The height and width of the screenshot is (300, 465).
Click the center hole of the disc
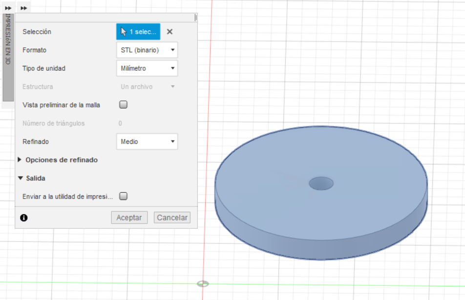pos(321,183)
